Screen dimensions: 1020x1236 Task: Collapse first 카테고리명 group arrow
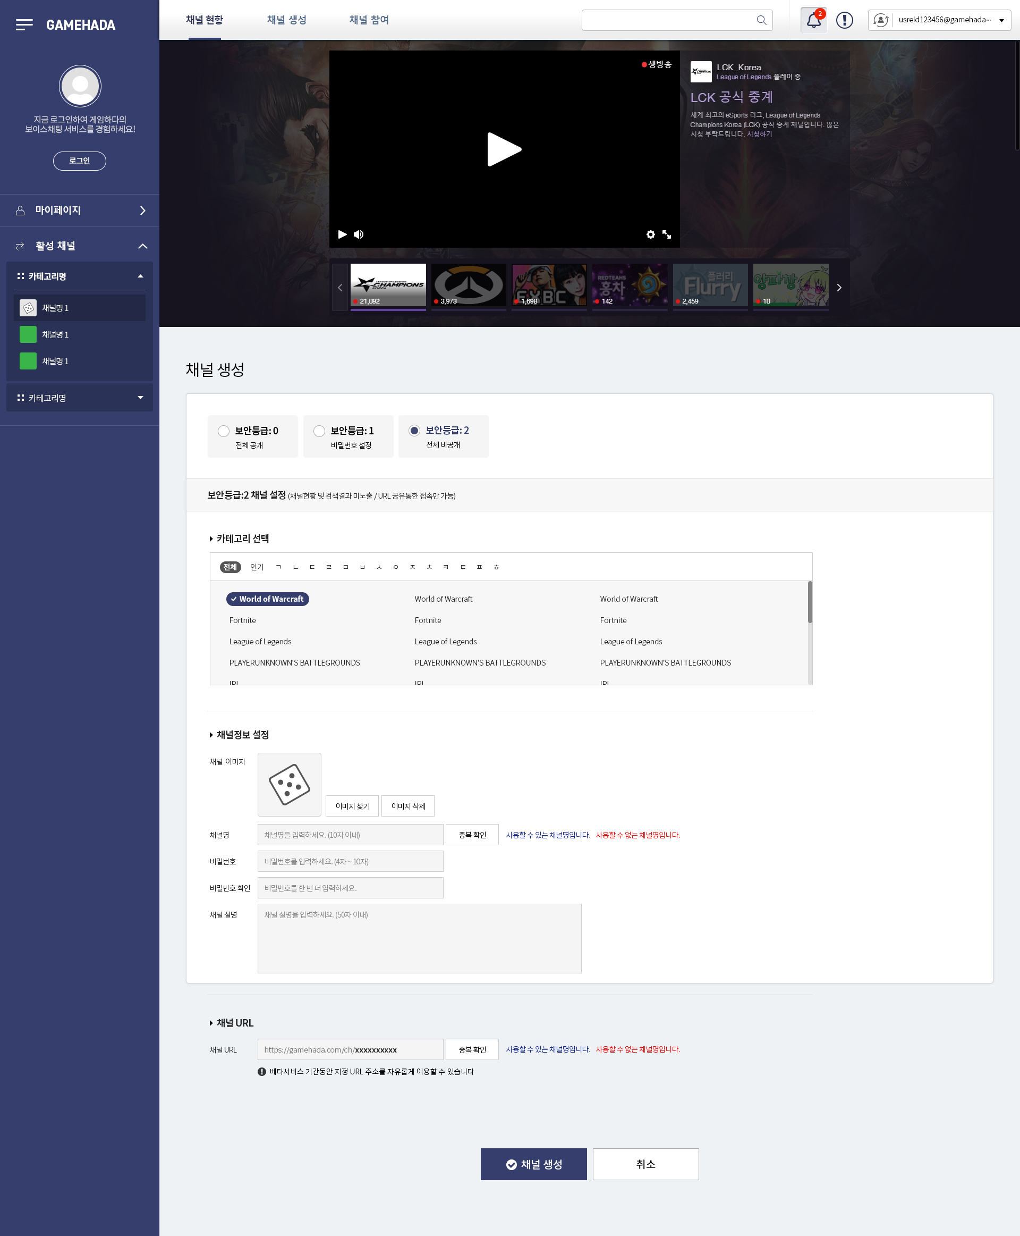[140, 276]
